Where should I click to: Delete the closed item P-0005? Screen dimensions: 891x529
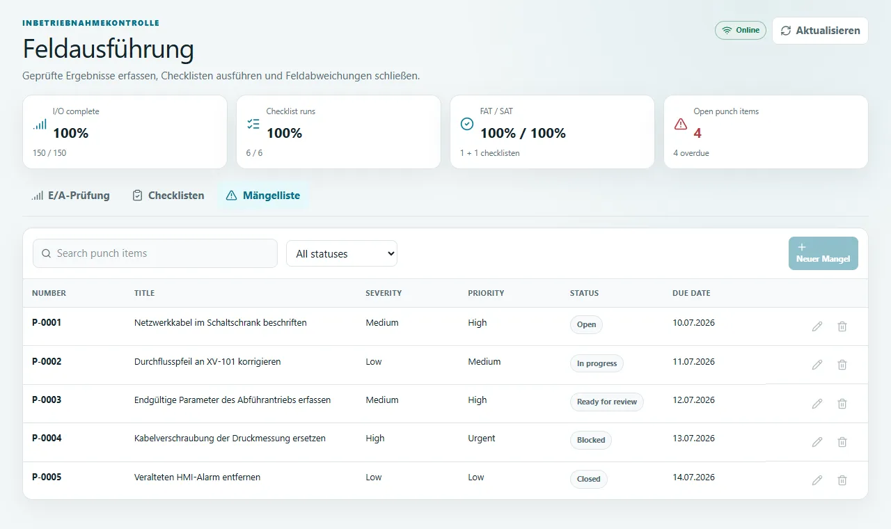tap(842, 480)
